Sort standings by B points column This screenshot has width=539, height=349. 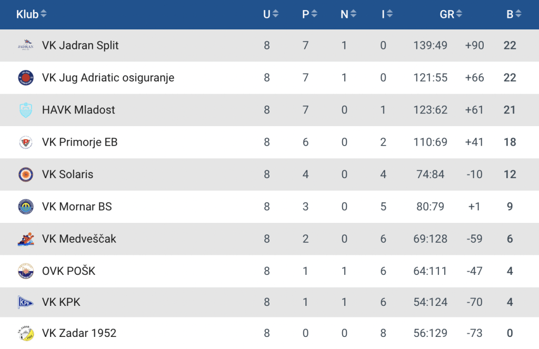(514, 14)
